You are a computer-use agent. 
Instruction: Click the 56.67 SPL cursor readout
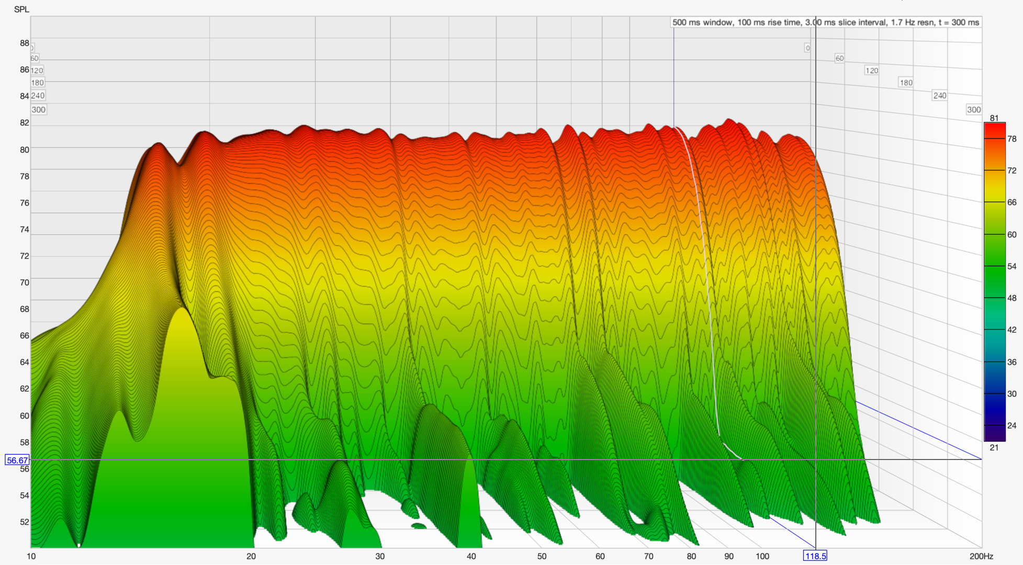[17, 460]
